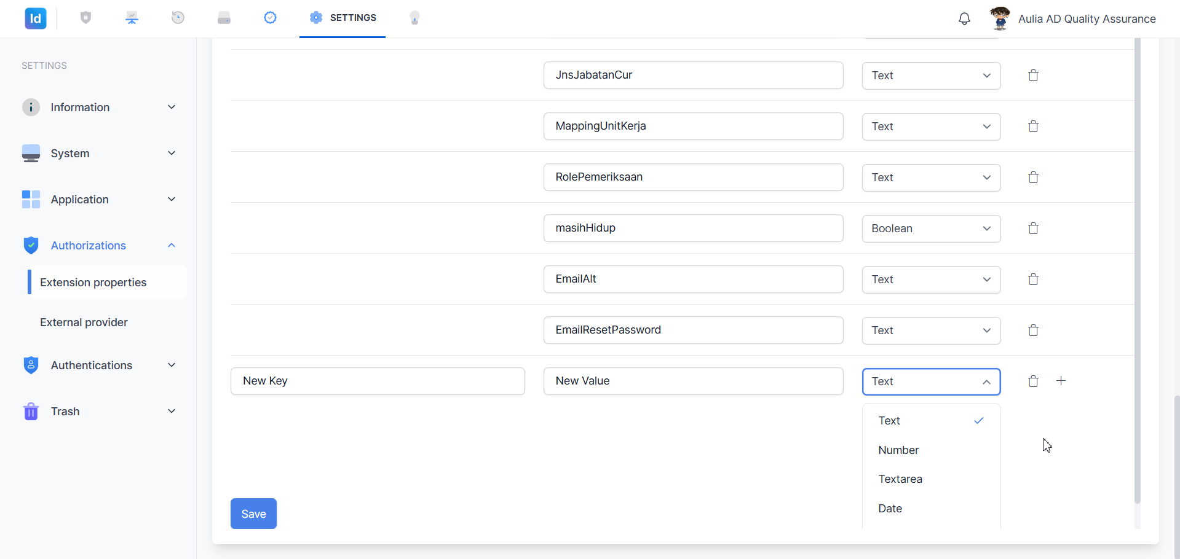
Task: Delete the EmailResetPassword property row
Action: pos(1034,330)
